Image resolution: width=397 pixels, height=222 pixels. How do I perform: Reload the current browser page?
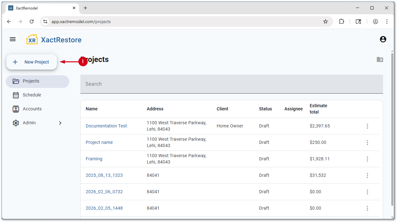click(32, 22)
